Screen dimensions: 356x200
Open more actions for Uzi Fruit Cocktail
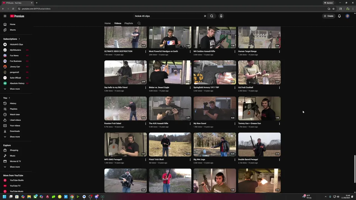(x=280, y=87)
